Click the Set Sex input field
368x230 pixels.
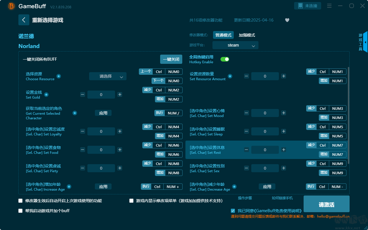coord(265,168)
